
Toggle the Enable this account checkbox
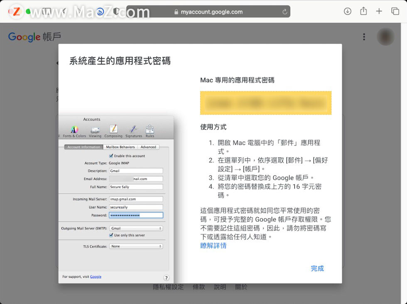[x=111, y=156]
